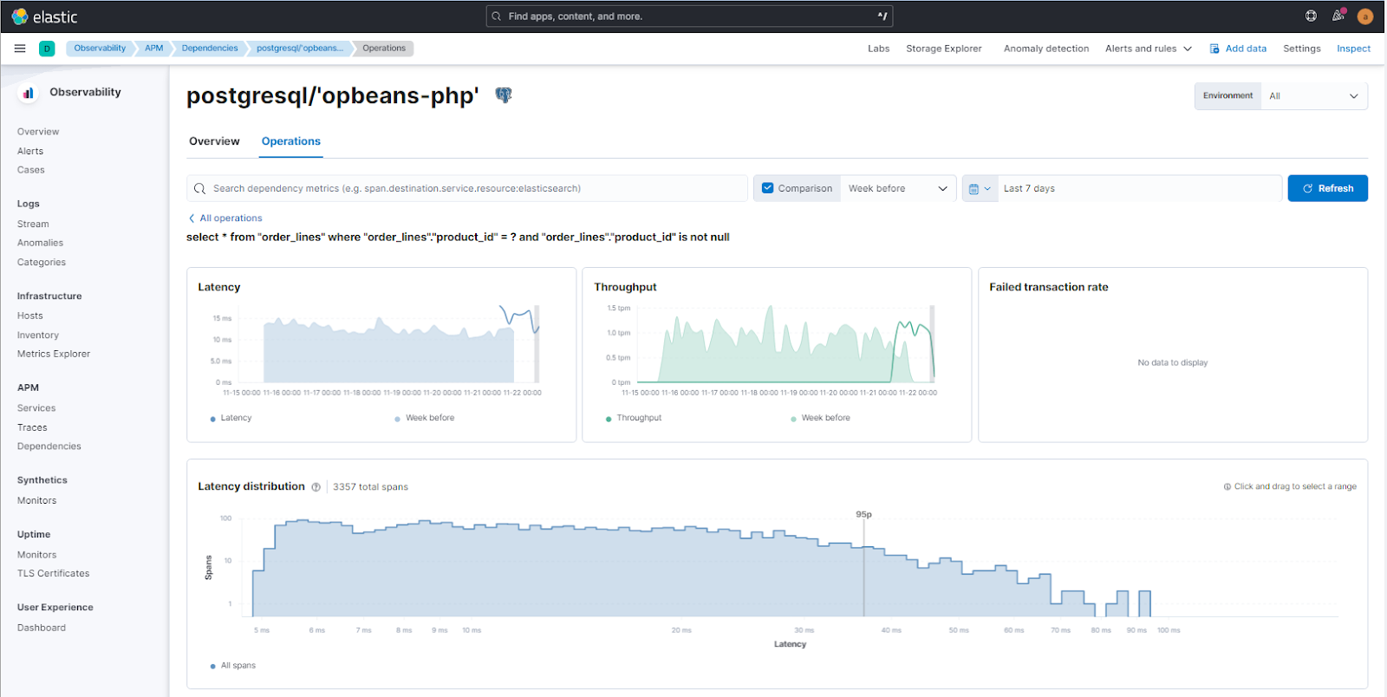Open the Week before comparison dropdown
Image resolution: width=1387 pixels, height=697 pixels.
click(x=897, y=189)
